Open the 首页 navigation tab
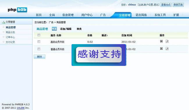The image size is (189, 110). [x=39, y=15]
